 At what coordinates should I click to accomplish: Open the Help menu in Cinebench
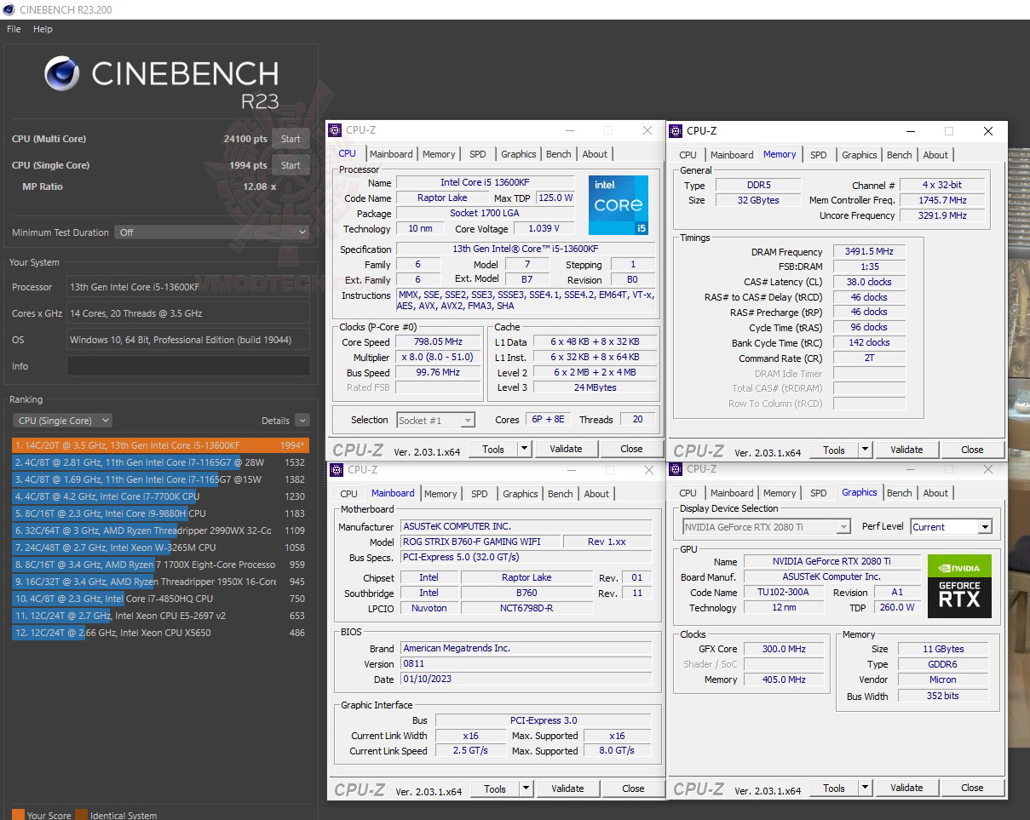[x=43, y=29]
